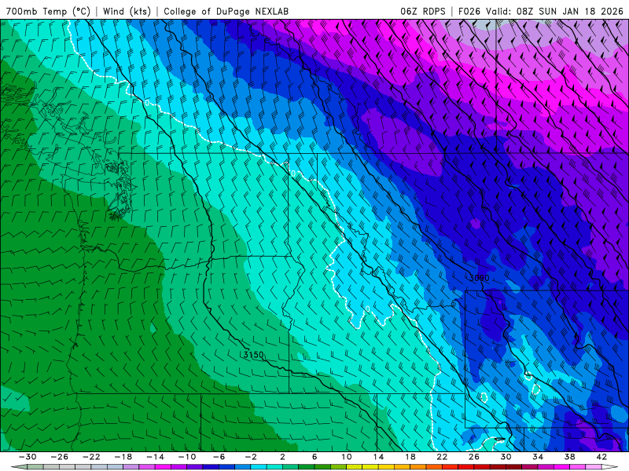Select the '-30' color scale tick label
This screenshot has height=471, width=629.
pos(28,457)
